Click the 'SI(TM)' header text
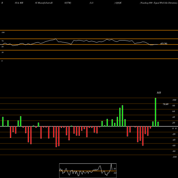The image size is (178, 178). (x=68, y=3)
